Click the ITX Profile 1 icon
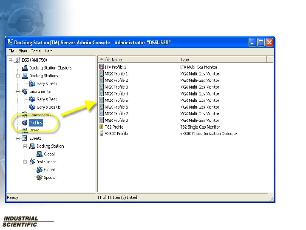Screen dimensions: 306x230 pyautogui.click(x=102, y=67)
